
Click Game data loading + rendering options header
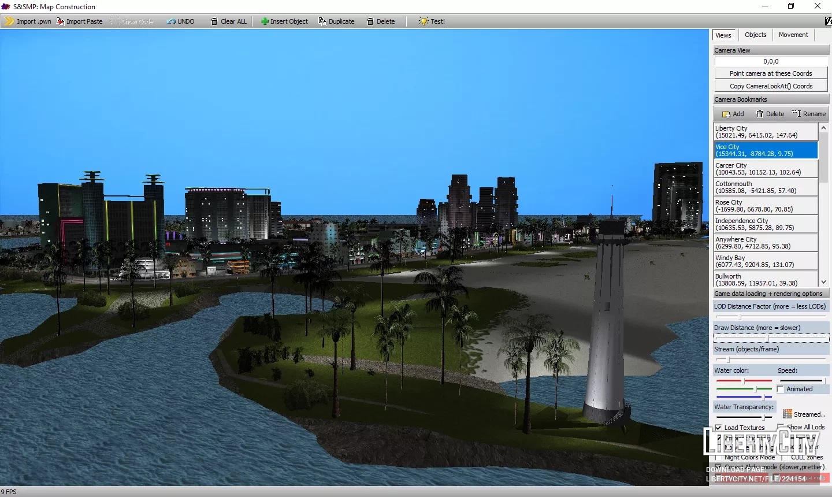click(x=771, y=294)
